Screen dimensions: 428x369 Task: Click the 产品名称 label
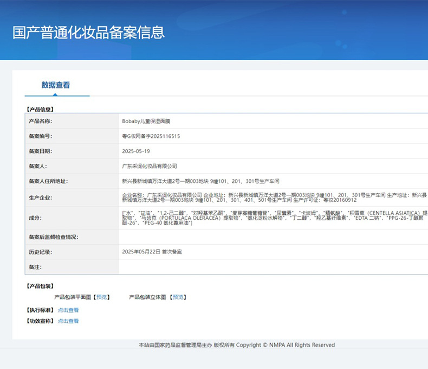pos(41,122)
